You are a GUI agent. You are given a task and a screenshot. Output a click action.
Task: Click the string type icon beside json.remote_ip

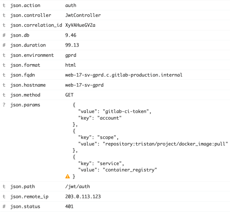click(x=4, y=196)
